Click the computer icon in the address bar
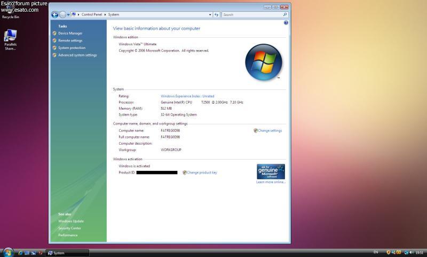 coord(74,14)
